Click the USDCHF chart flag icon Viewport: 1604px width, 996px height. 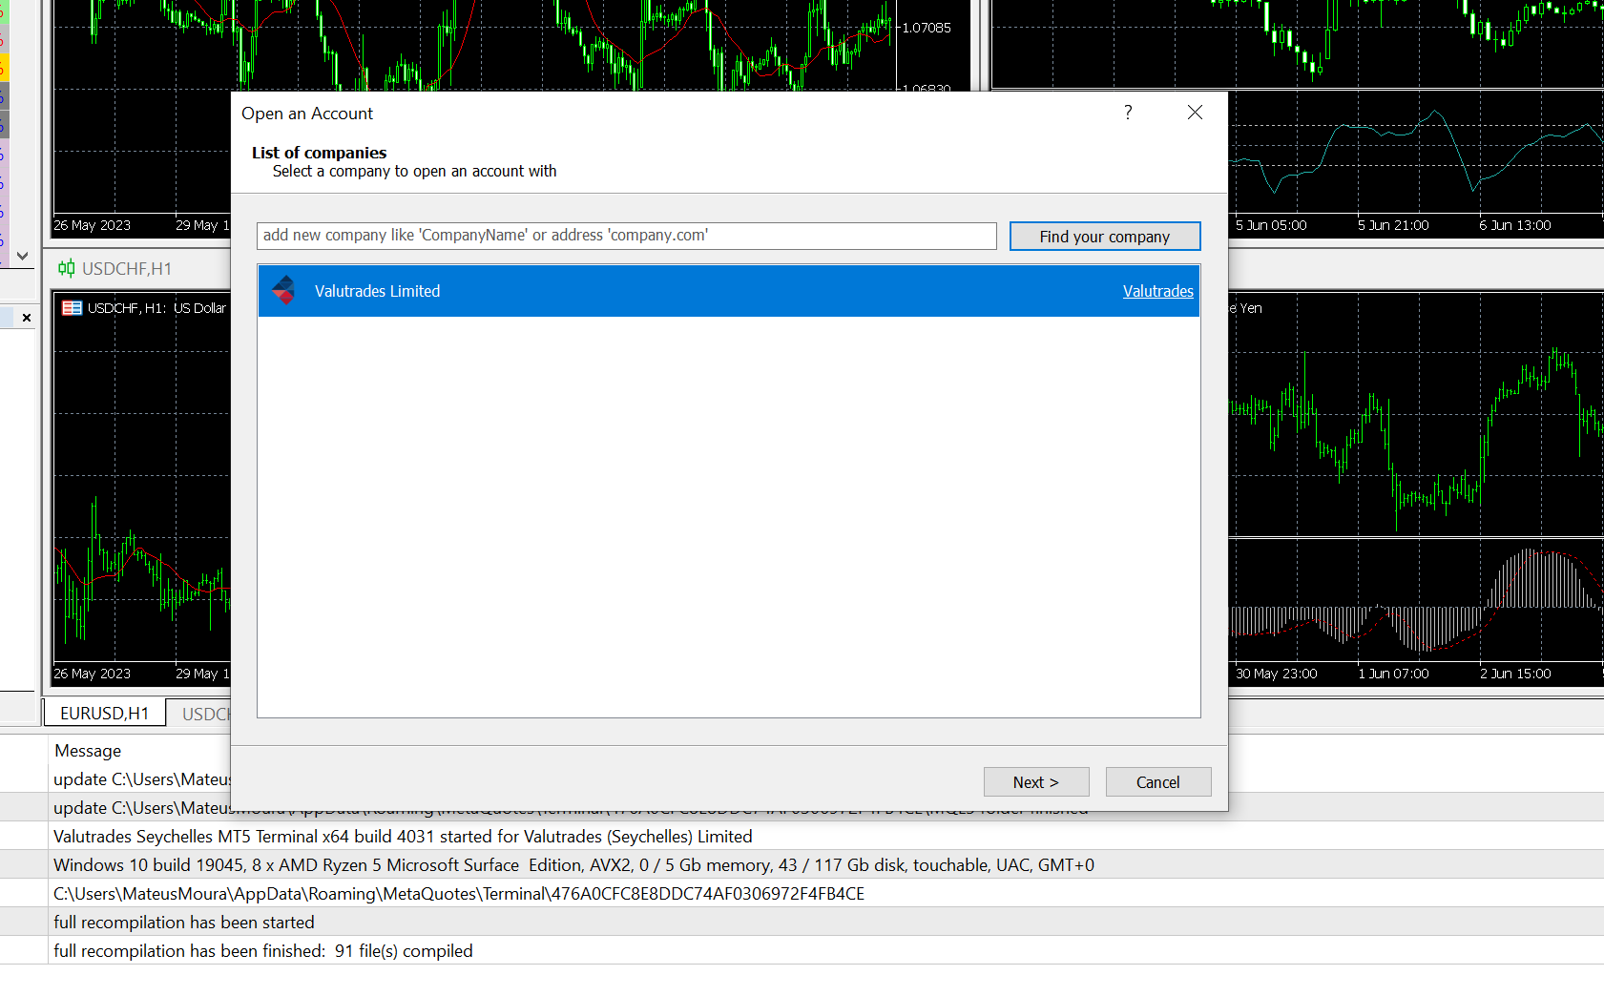[72, 308]
